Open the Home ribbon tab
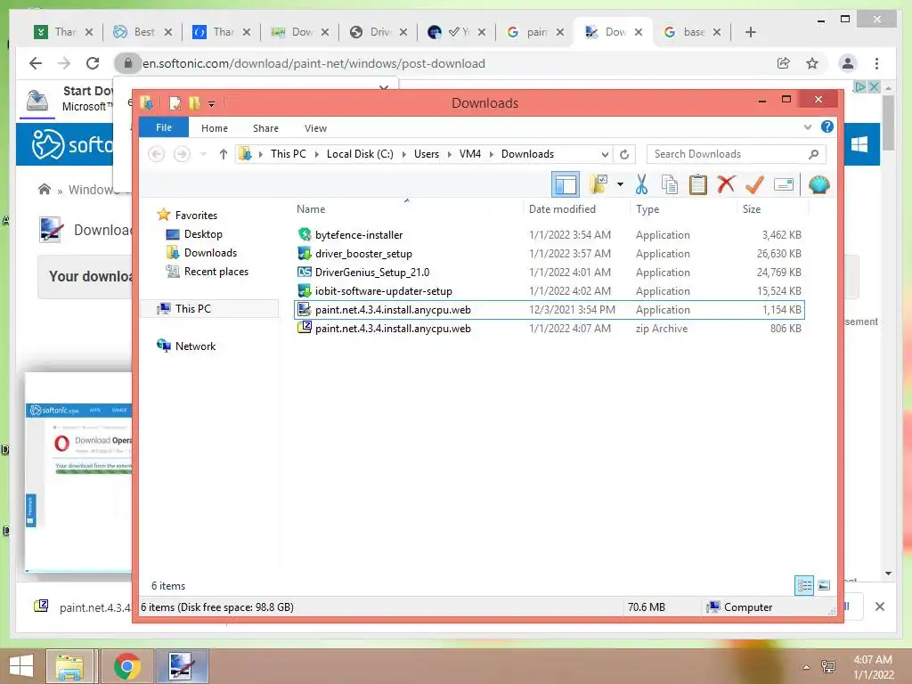 214,128
